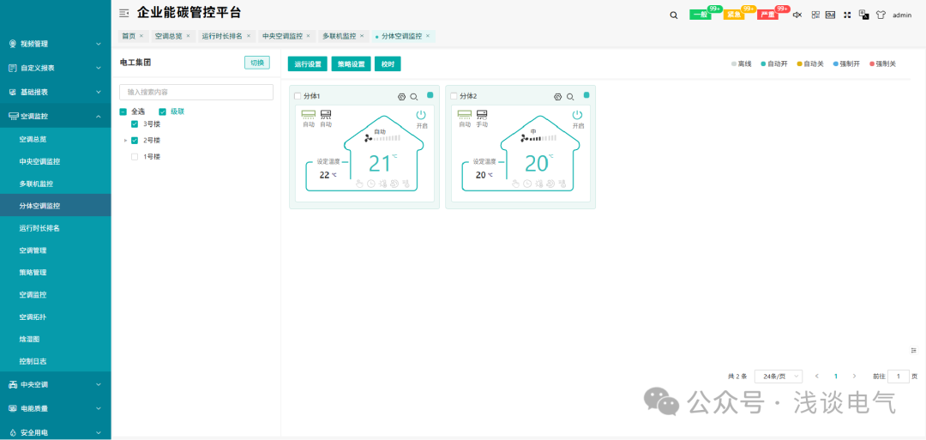Expand the 基础报表 sidebar menu
The image size is (926, 440).
pos(56,92)
